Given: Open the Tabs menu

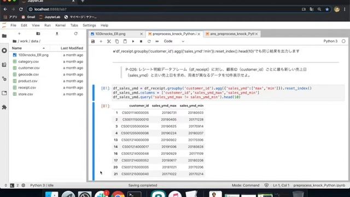Looking at the screenshot, I should pos(74,25).
